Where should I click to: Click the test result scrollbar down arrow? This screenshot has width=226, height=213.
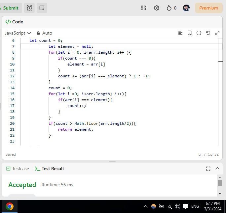[x=220, y=194]
